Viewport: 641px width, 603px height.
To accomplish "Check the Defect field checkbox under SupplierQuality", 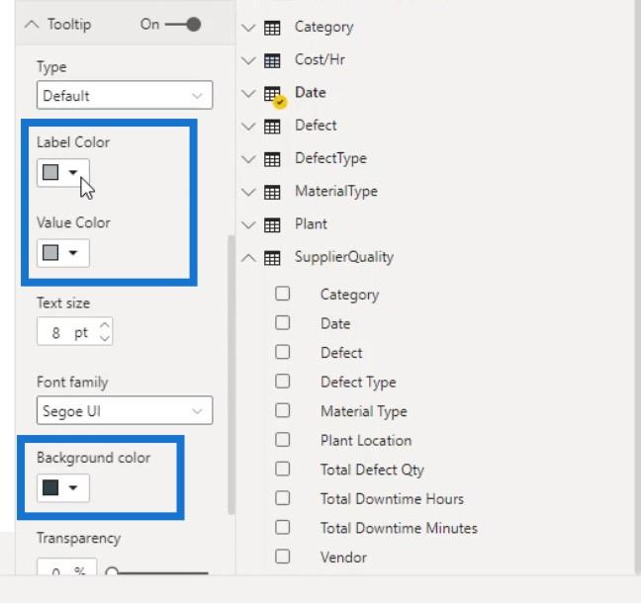I will pos(283,352).
